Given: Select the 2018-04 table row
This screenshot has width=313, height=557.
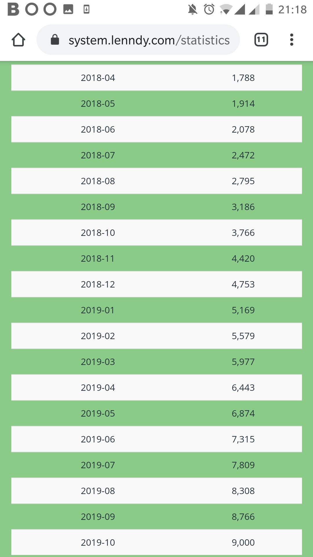Looking at the screenshot, I should click(x=156, y=78).
